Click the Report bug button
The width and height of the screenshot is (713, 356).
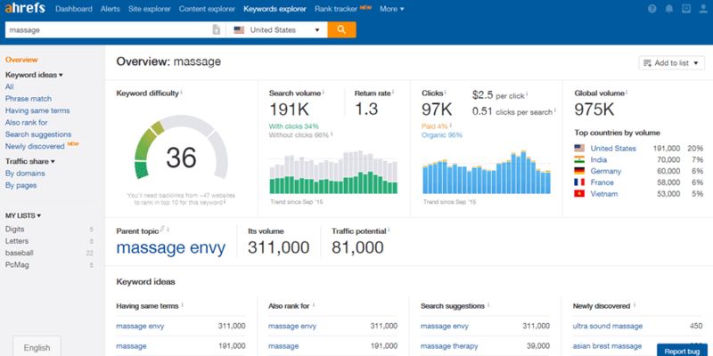(x=684, y=349)
